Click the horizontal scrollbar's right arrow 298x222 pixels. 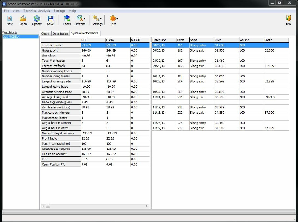[147, 206]
